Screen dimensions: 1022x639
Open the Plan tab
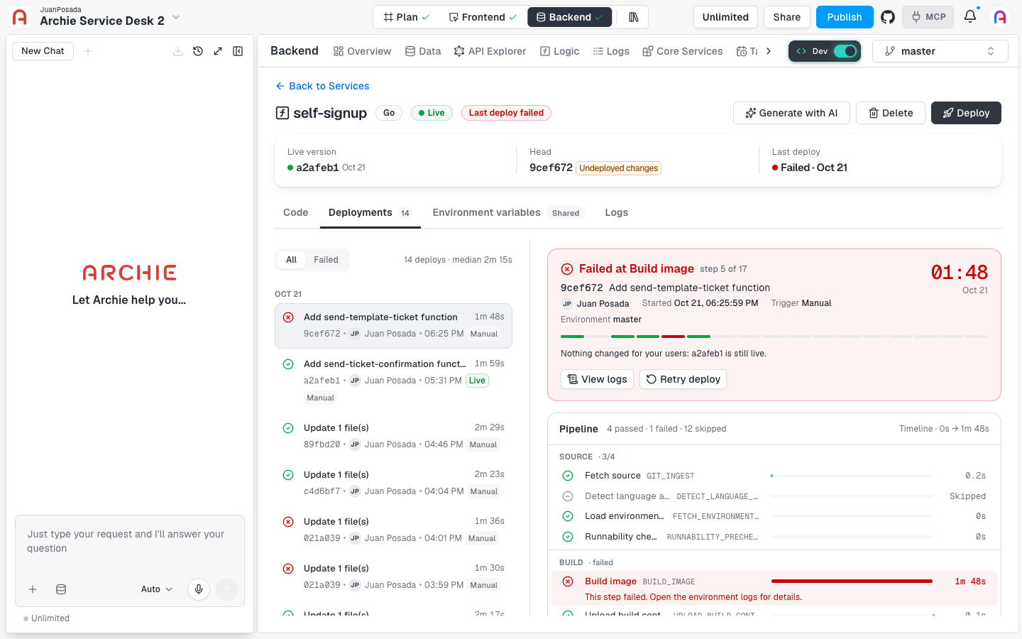(x=406, y=17)
